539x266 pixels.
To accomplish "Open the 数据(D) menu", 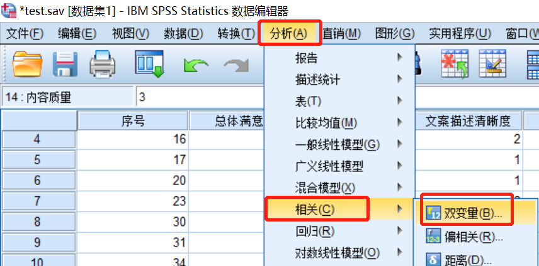I will (183, 33).
